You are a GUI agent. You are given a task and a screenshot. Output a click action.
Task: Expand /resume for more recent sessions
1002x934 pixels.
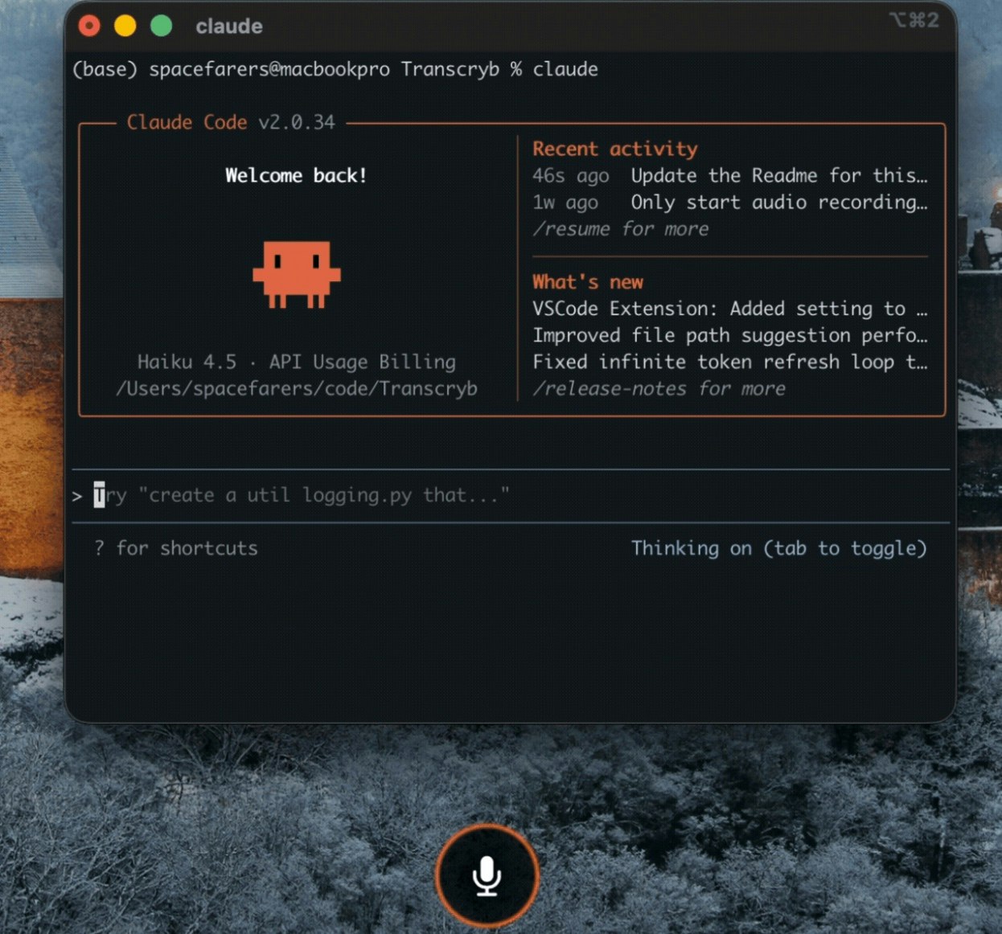(x=622, y=229)
